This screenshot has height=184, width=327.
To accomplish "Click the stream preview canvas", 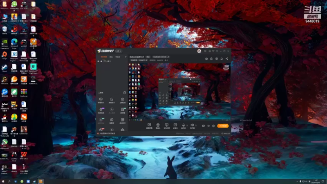I will tap(179, 92).
